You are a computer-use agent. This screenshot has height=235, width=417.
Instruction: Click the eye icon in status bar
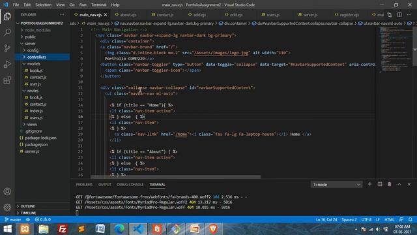click(x=28, y=219)
